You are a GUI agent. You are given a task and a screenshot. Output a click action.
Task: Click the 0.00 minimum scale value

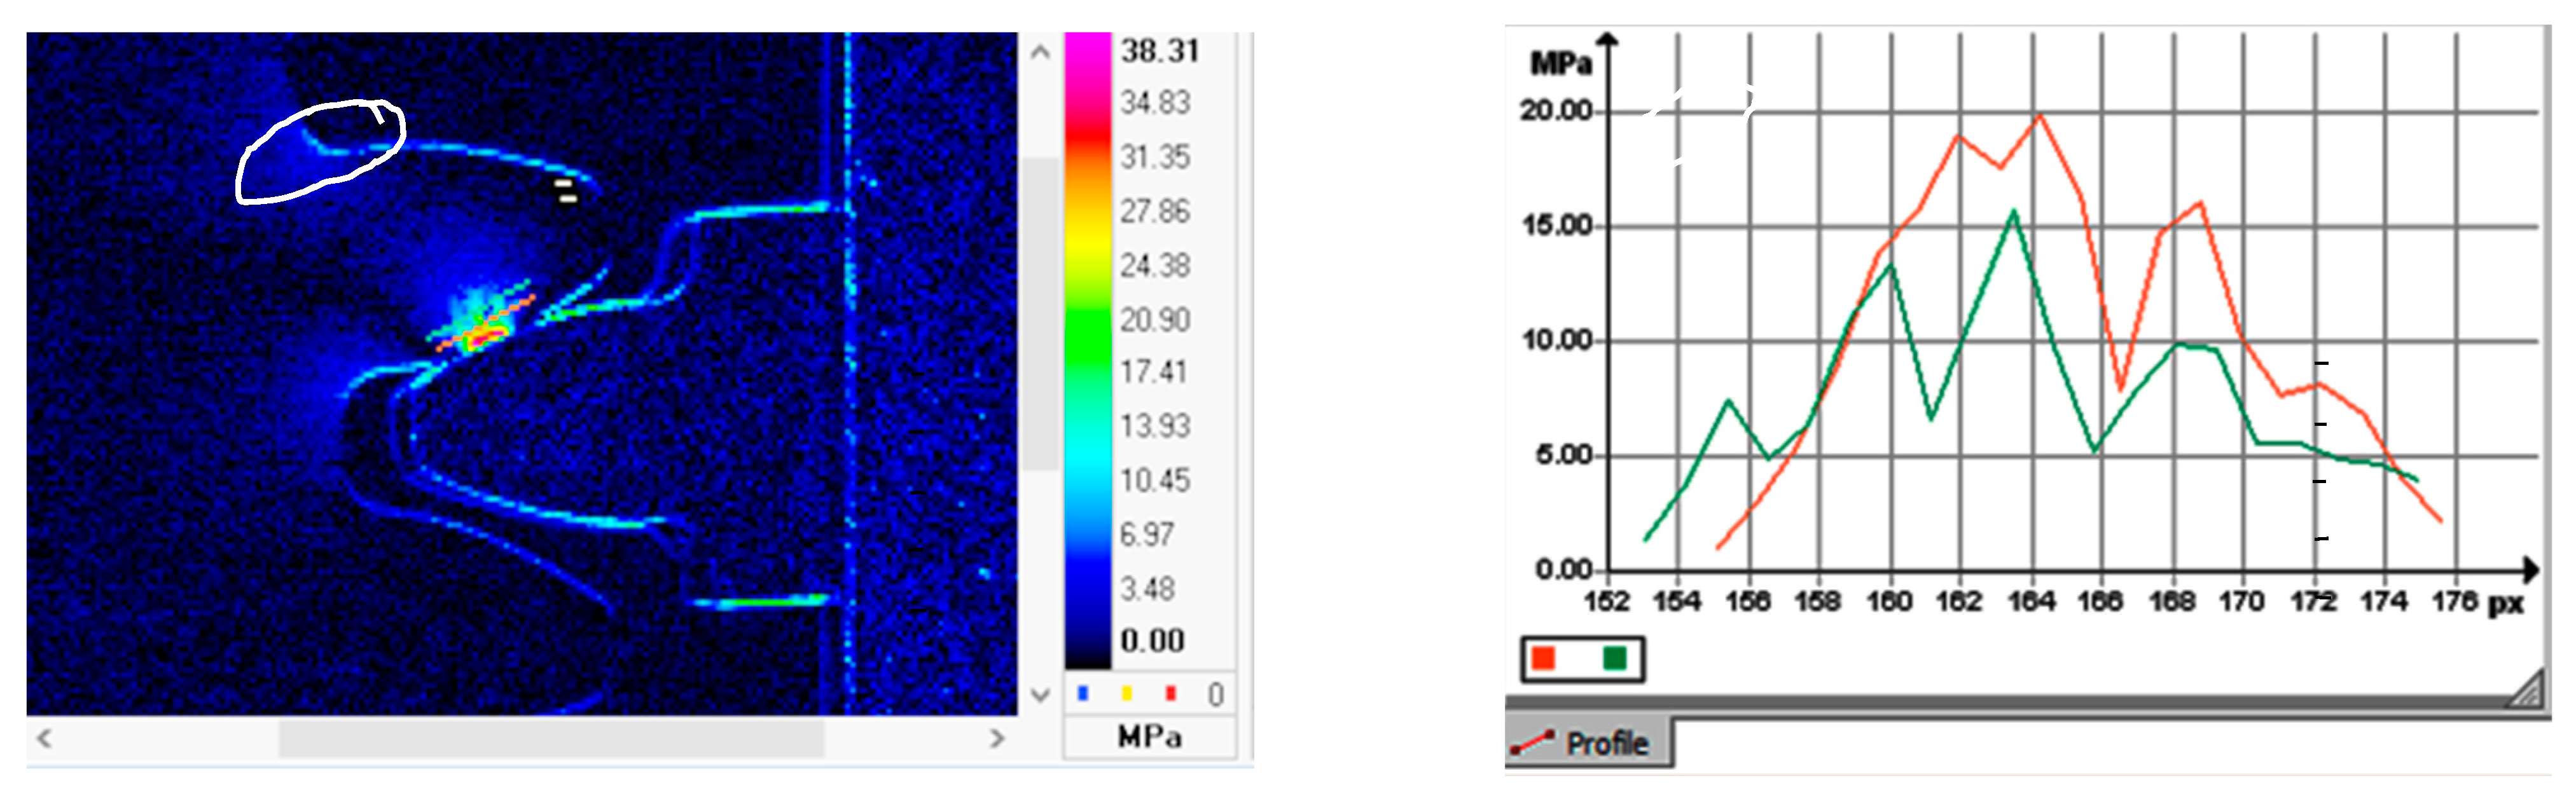coord(1152,640)
